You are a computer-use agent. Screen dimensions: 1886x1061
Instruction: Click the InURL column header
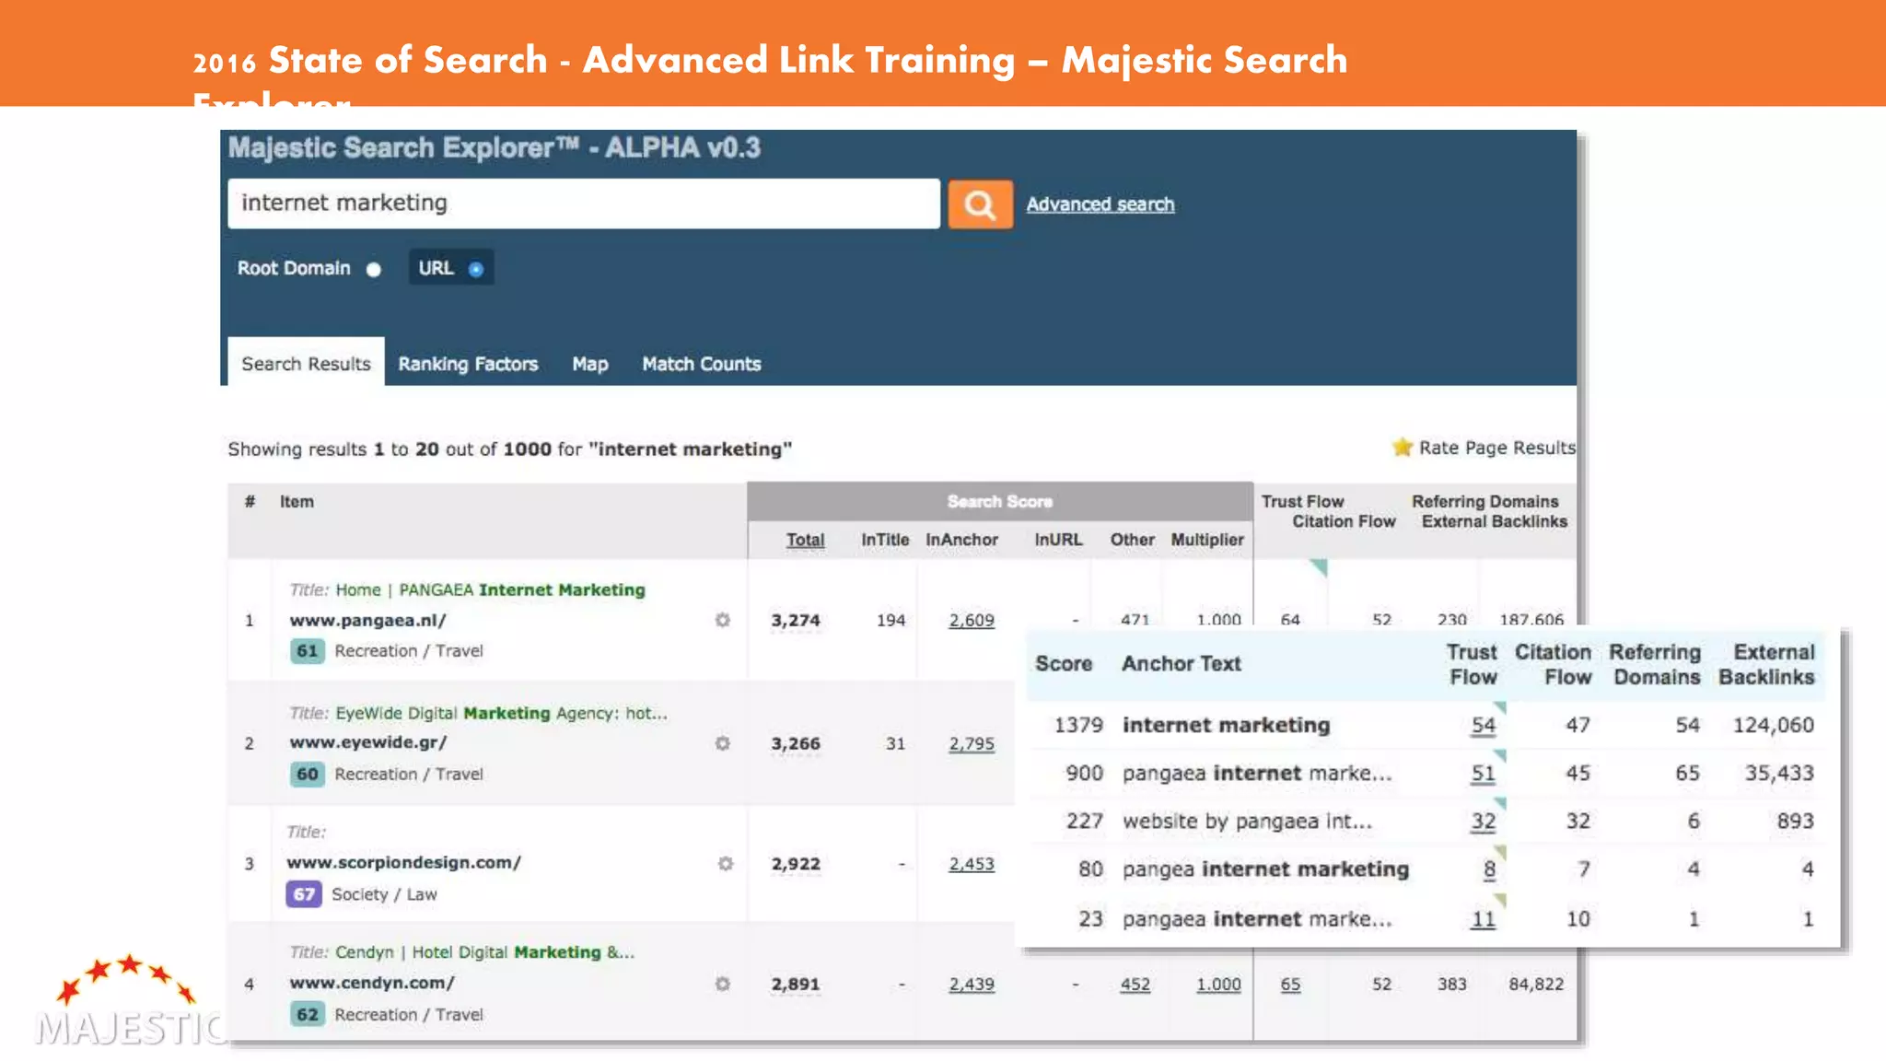click(1058, 540)
